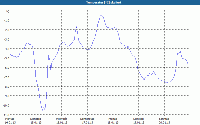Select the Dienstag day label
This screenshot has width=200, height=125.
(35, 119)
